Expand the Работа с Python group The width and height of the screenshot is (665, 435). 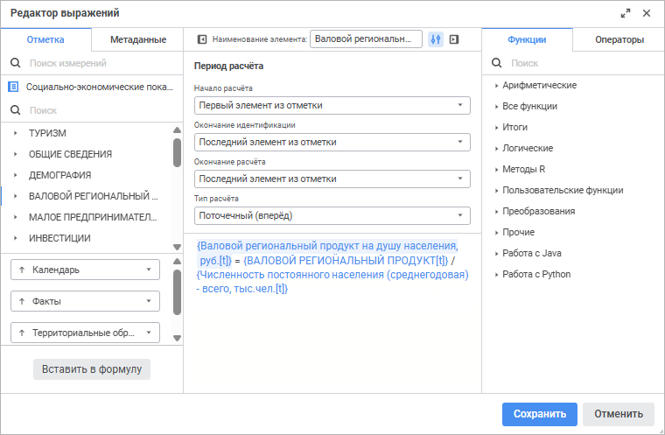[x=496, y=275]
